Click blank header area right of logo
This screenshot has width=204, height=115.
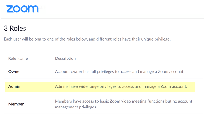(127, 9)
